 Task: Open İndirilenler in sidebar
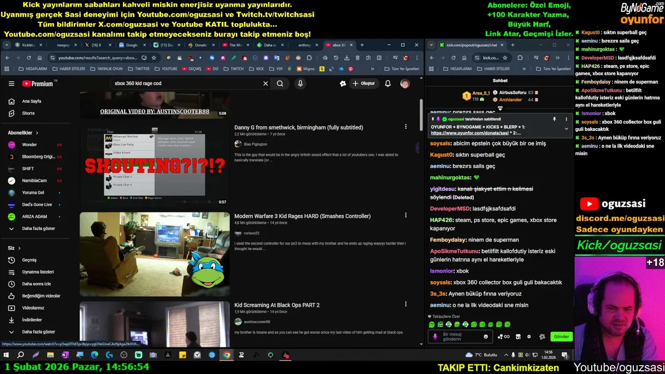pos(35,320)
